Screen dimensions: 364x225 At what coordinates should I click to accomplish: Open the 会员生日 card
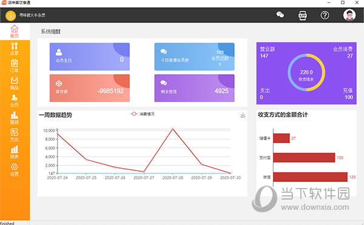click(90, 56)
